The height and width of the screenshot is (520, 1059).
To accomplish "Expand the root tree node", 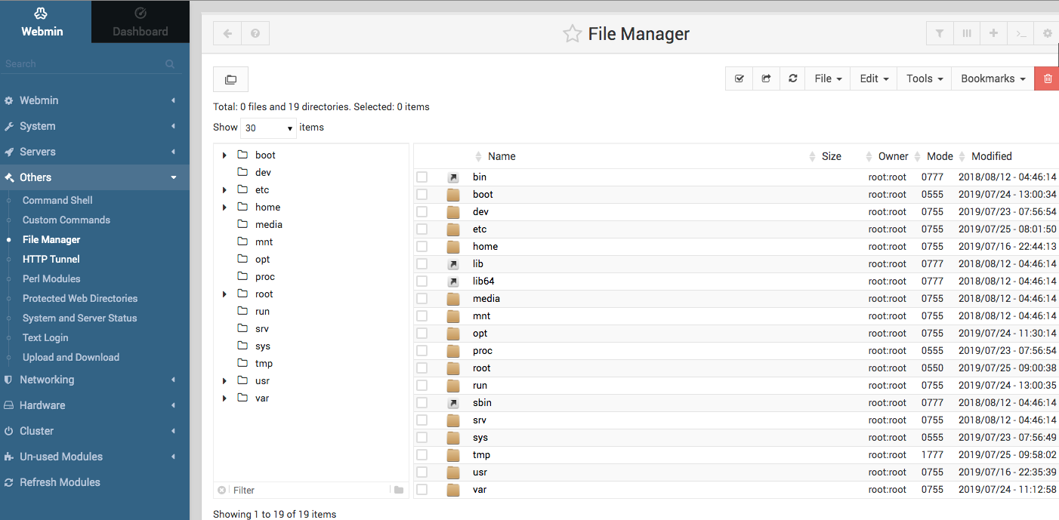I will pyautogui.click(x=224, y=294).
